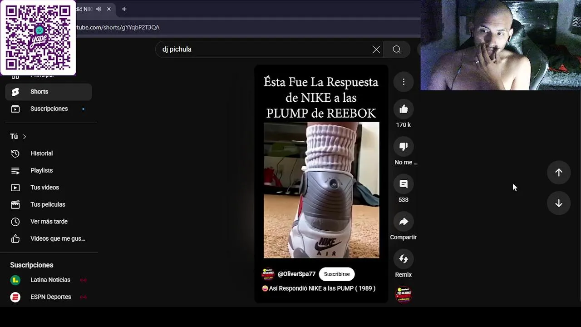Click the Suscripciones section heading
The width and height of the screenshot is (581, 327).
pos(32,265)
